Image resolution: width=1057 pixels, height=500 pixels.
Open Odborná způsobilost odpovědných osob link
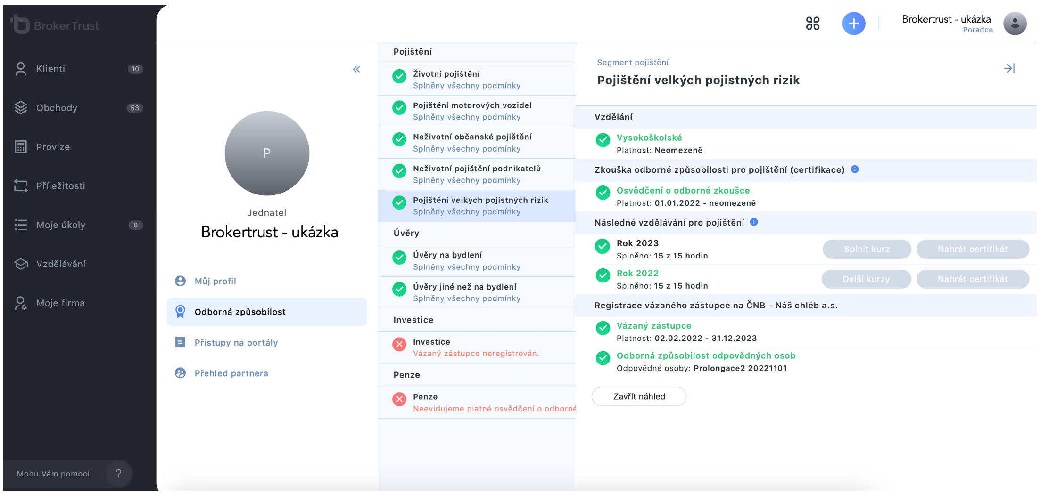point(706,356)
